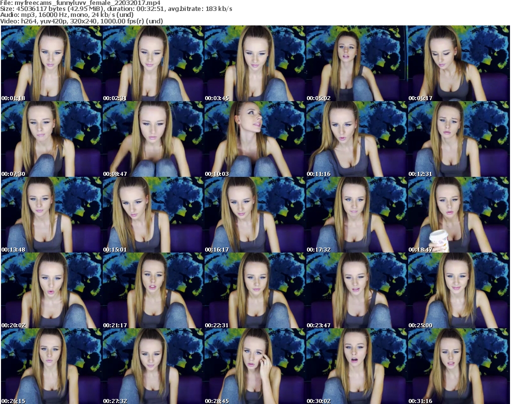This screenshot has width=511, height=404.
Task: Open the frame stamped 00:10:03
Action: click(255, 139)
